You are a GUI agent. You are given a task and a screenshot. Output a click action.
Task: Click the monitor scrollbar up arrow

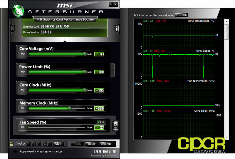click(x=226, y=22)
